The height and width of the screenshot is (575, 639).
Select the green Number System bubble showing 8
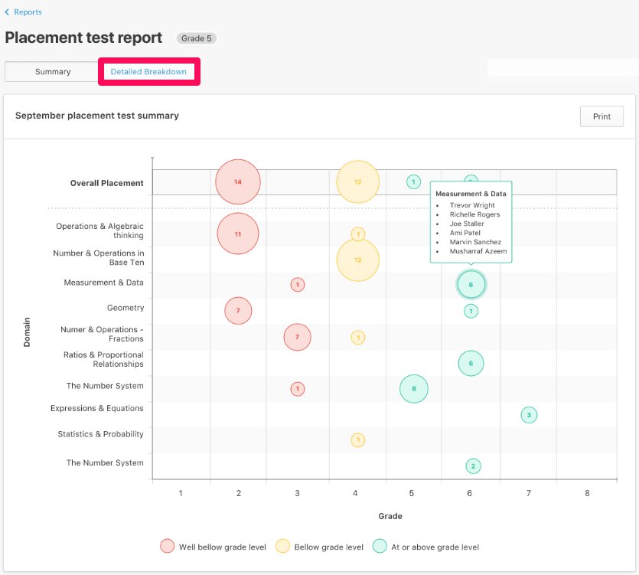pos(413,389)
